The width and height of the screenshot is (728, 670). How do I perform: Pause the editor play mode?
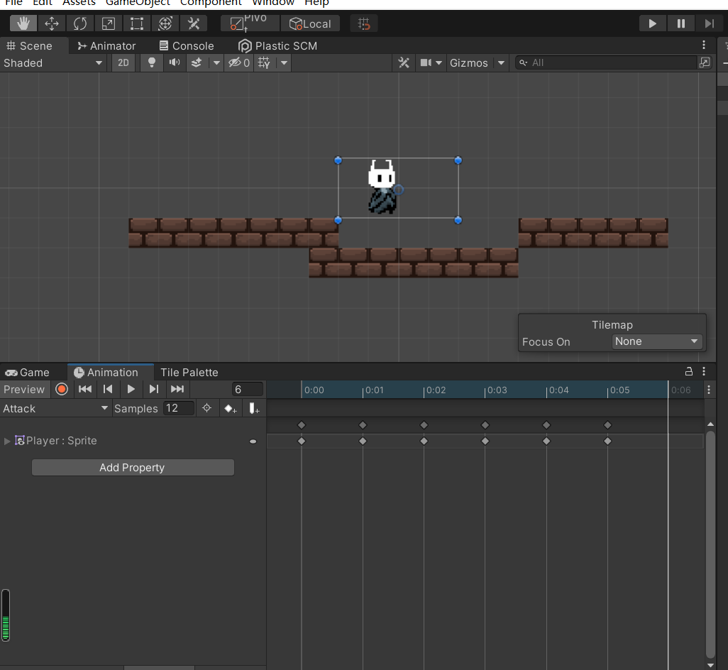(x=680, y=23)
